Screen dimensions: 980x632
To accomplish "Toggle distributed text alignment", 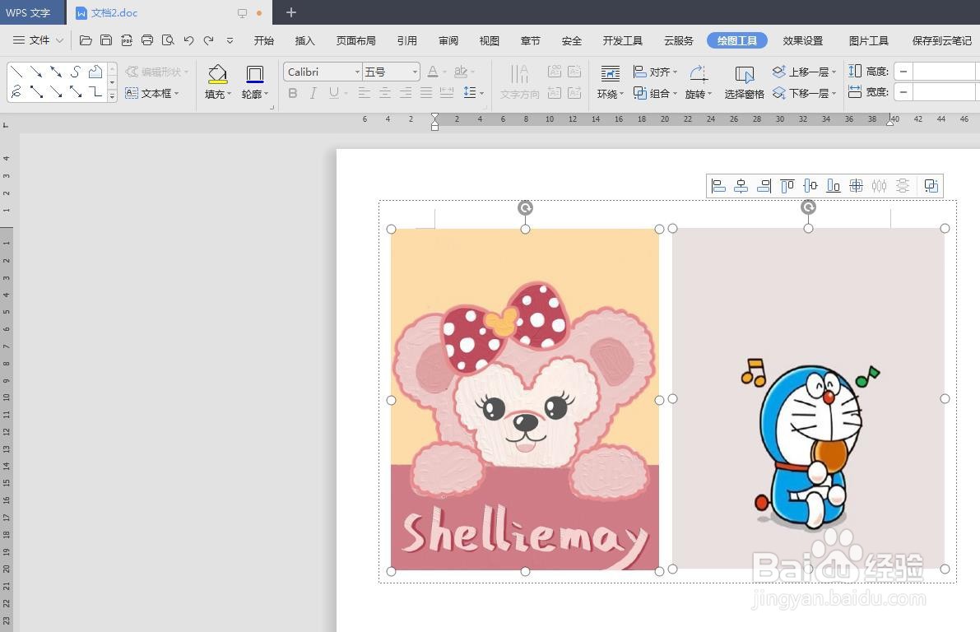I will click(x=447, y=93).
